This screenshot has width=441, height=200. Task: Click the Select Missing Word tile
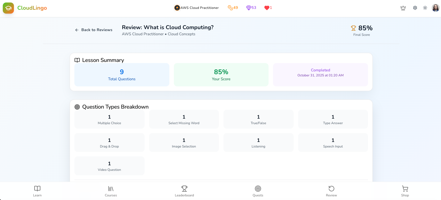click(184, 119)
